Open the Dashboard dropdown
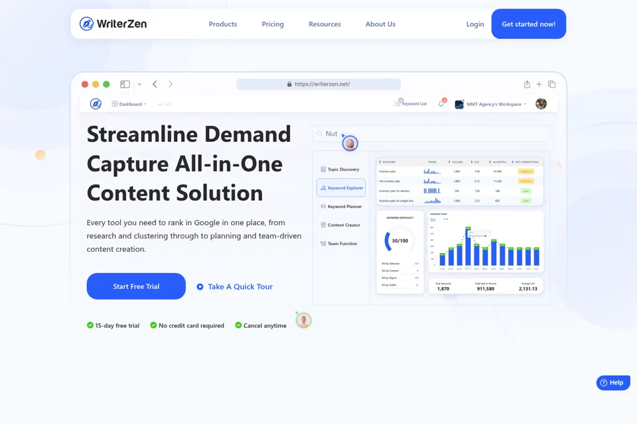Viewport: 637px width, 424px height. pyautogui.click(x=129, y=104)
